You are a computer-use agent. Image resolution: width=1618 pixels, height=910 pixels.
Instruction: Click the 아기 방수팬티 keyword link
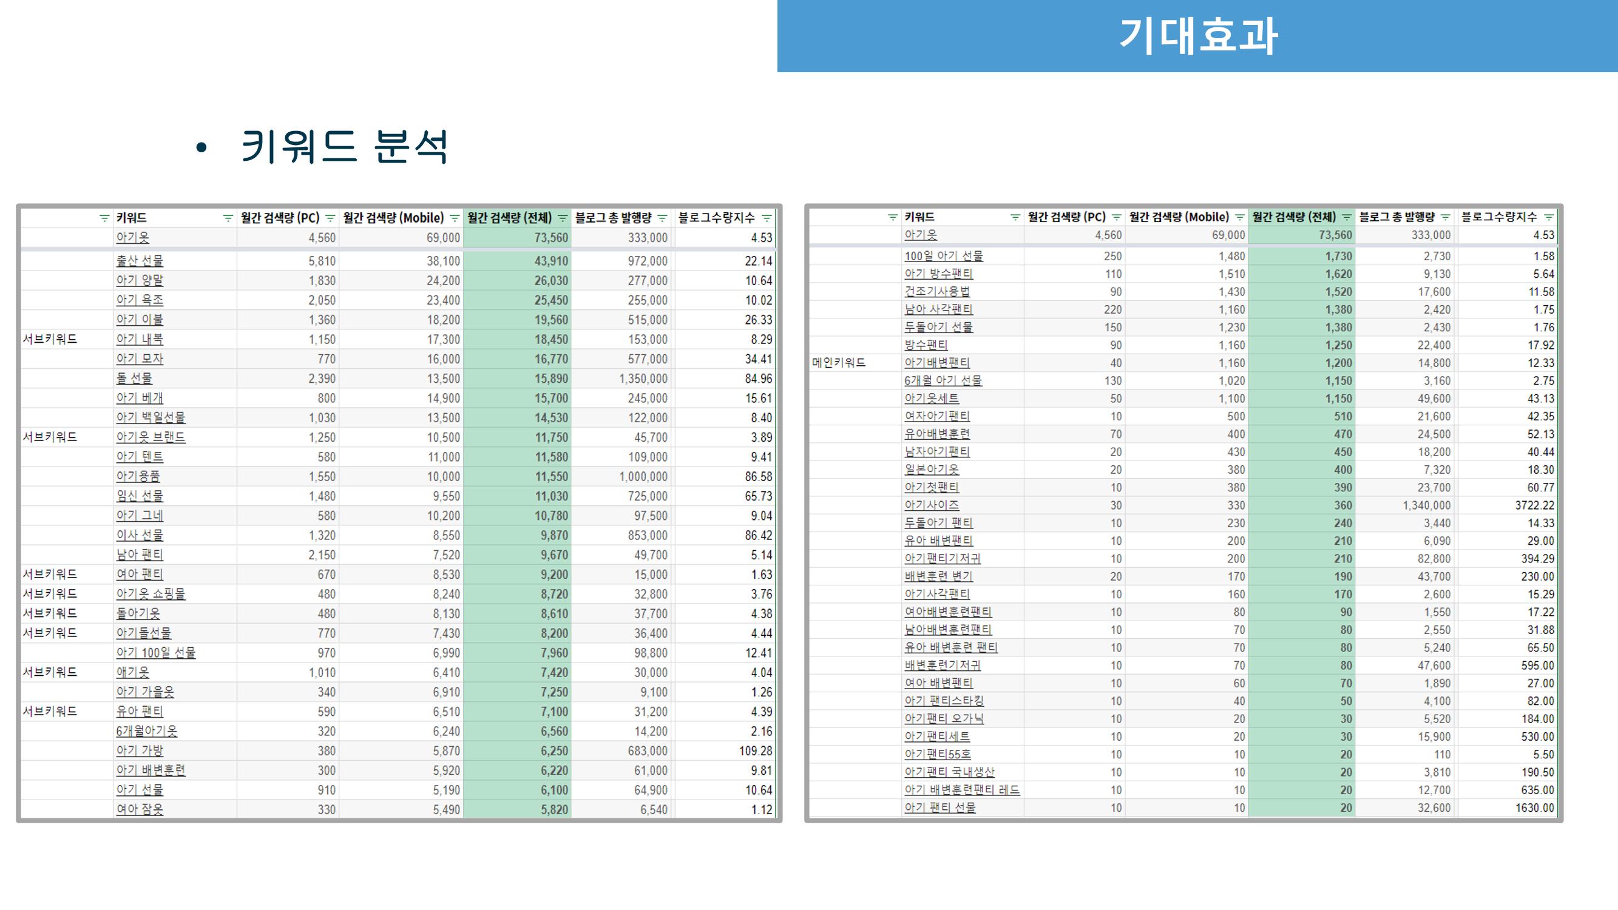(x=938, y=274)
